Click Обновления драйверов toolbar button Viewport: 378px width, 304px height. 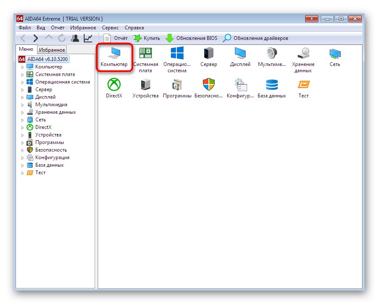(x=256, y=38)
